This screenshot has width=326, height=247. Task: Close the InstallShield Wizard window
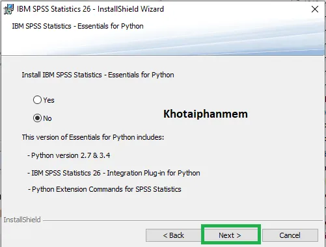click(315, 9)
